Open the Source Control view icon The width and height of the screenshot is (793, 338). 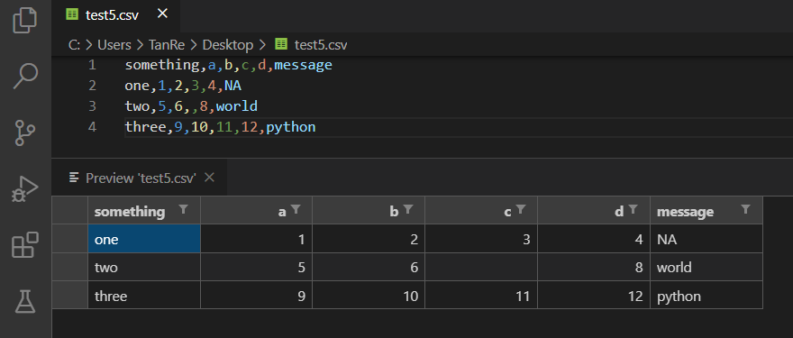click(x=25, y=132)
